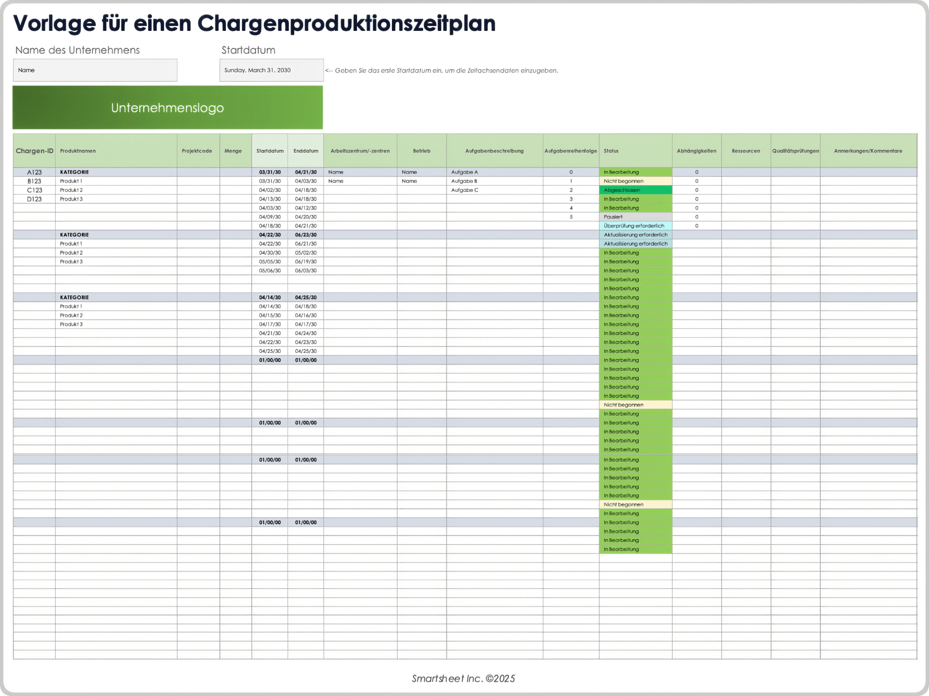Select the Startdatum field showing Sunday, March 31, 2030
The image size is (929, 696).
point(271,70)
